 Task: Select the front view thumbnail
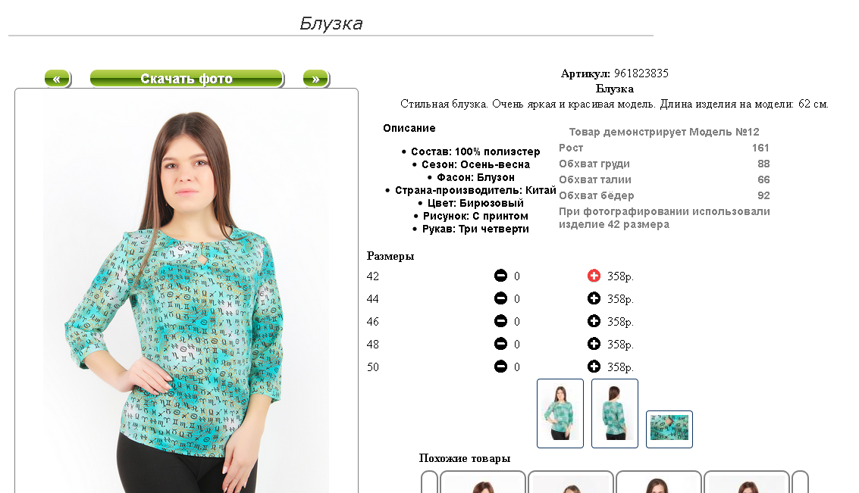(x=560, y=413)
